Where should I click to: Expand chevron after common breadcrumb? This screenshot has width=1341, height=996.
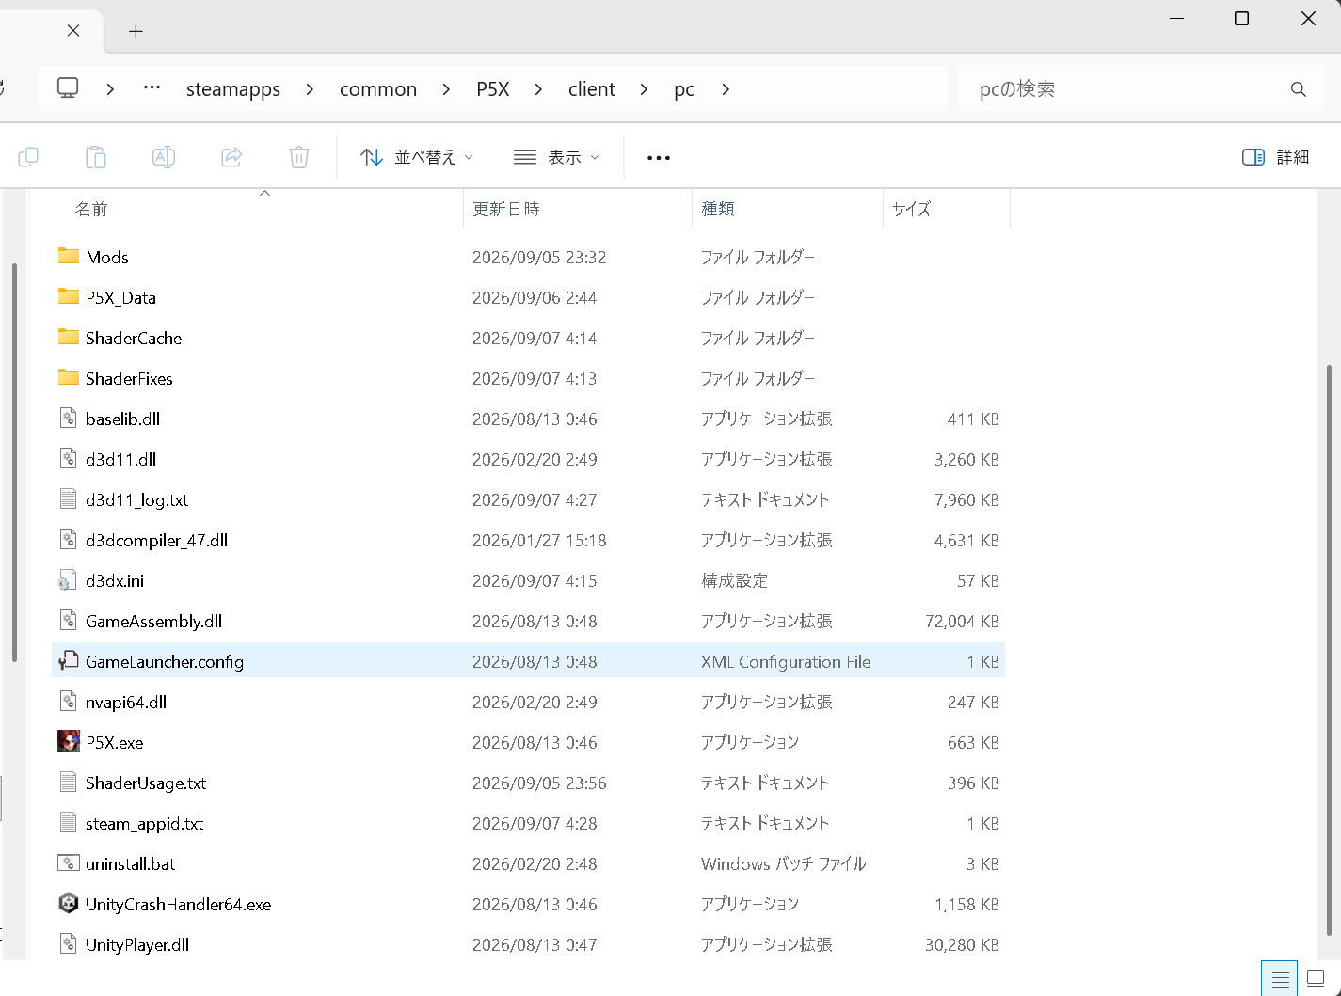(446, 89)
